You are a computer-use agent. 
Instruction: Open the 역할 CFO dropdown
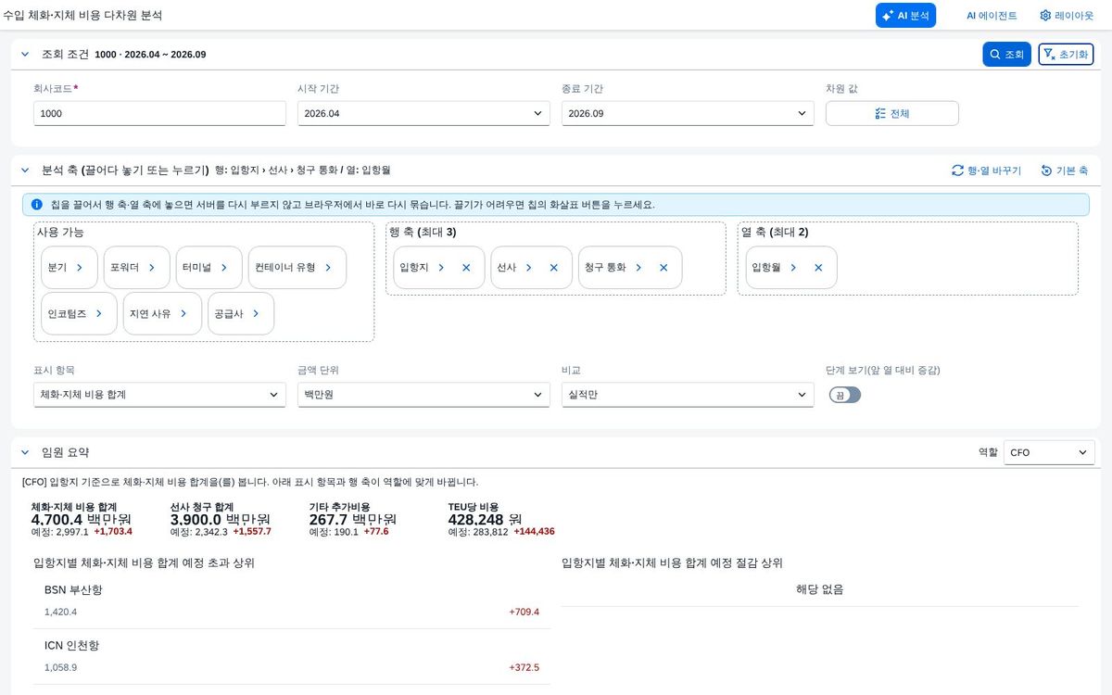point(1049,452)
